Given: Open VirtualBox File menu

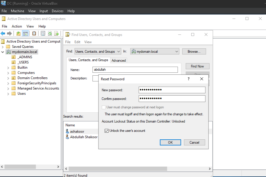Looking at the screenshot, I should [x=4, y=11].
